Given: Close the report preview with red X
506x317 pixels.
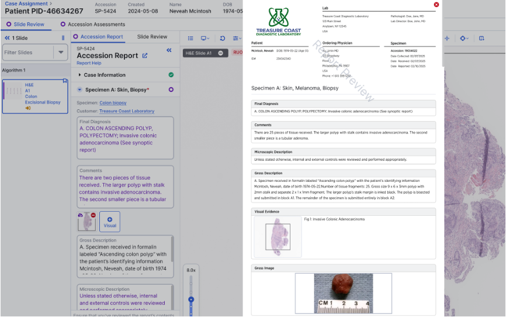Looking at the screenshot, I should (x=436, y=5).
